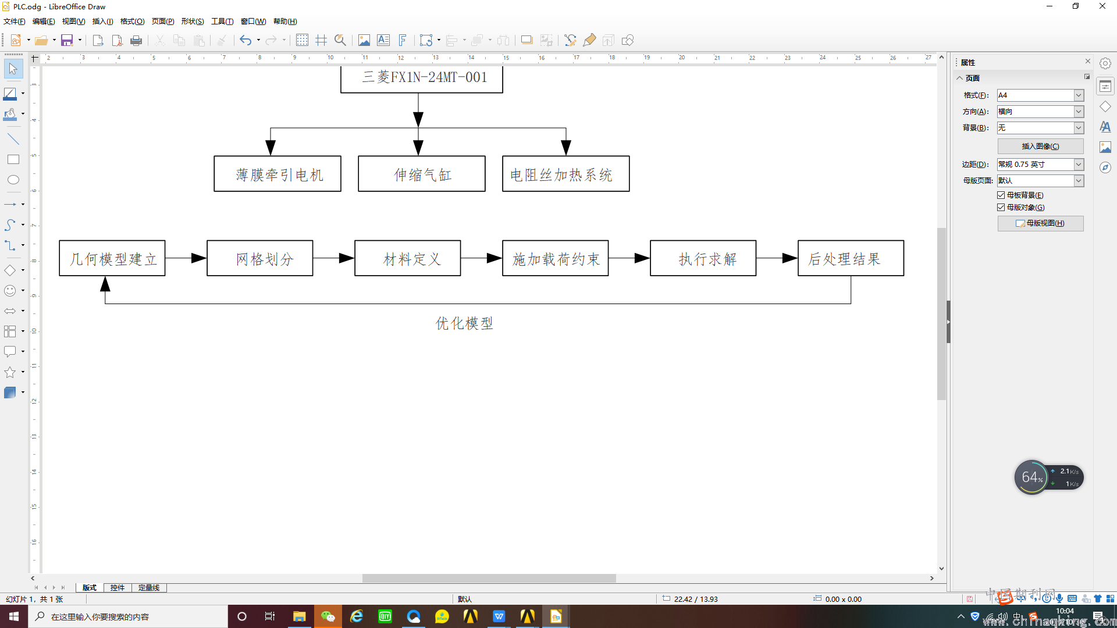Select the arrow selection tool
1117x628 pixels.
pos(13,69)
